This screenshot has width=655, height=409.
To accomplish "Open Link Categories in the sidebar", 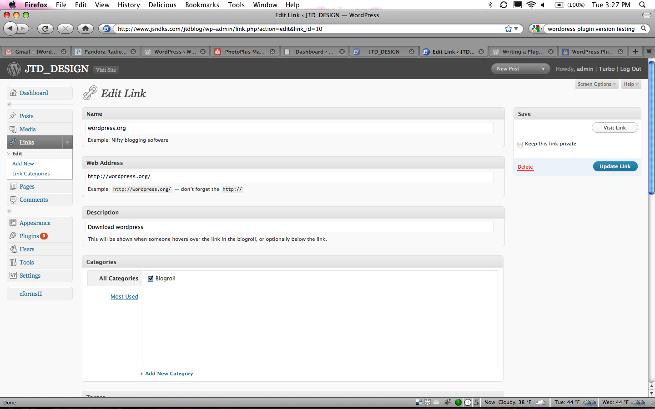I will 31,174.
